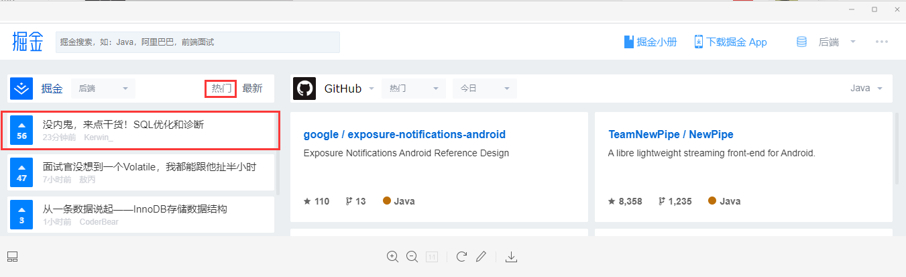Click the thumbnail layout icon at bottom left
This screenshot has height=277, width=906.
[12, 256]
